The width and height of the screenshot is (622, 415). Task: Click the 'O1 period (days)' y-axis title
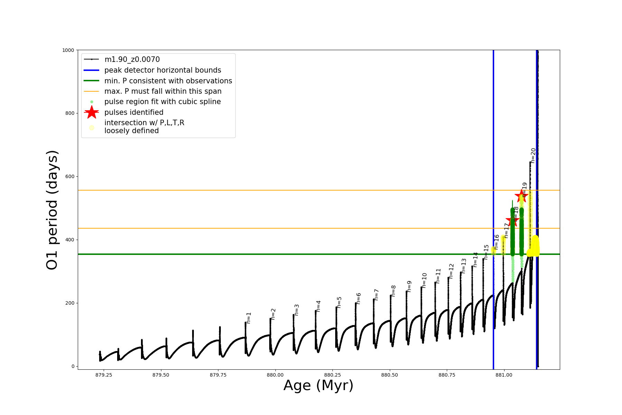click(x=52, y=210)
